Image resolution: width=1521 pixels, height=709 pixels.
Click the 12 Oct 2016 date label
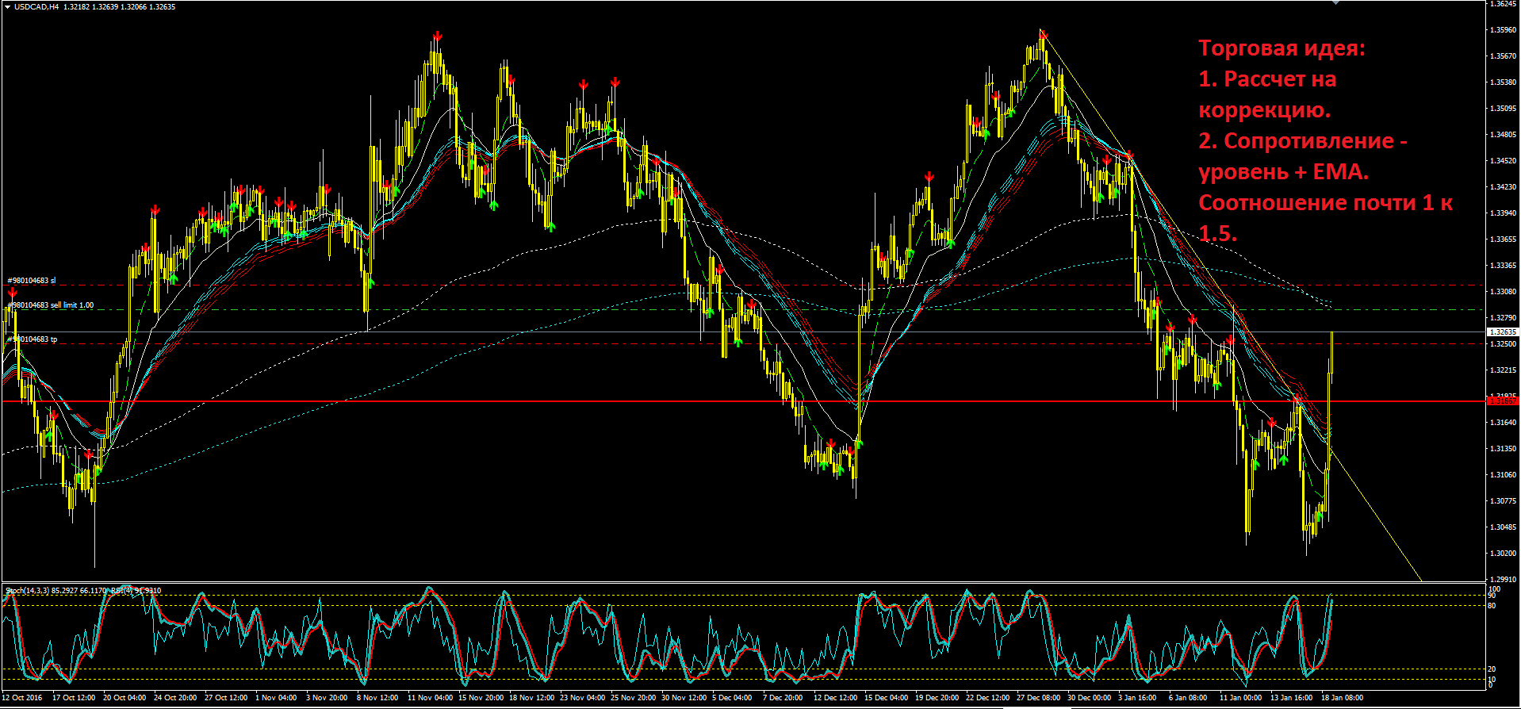(22, 698)
